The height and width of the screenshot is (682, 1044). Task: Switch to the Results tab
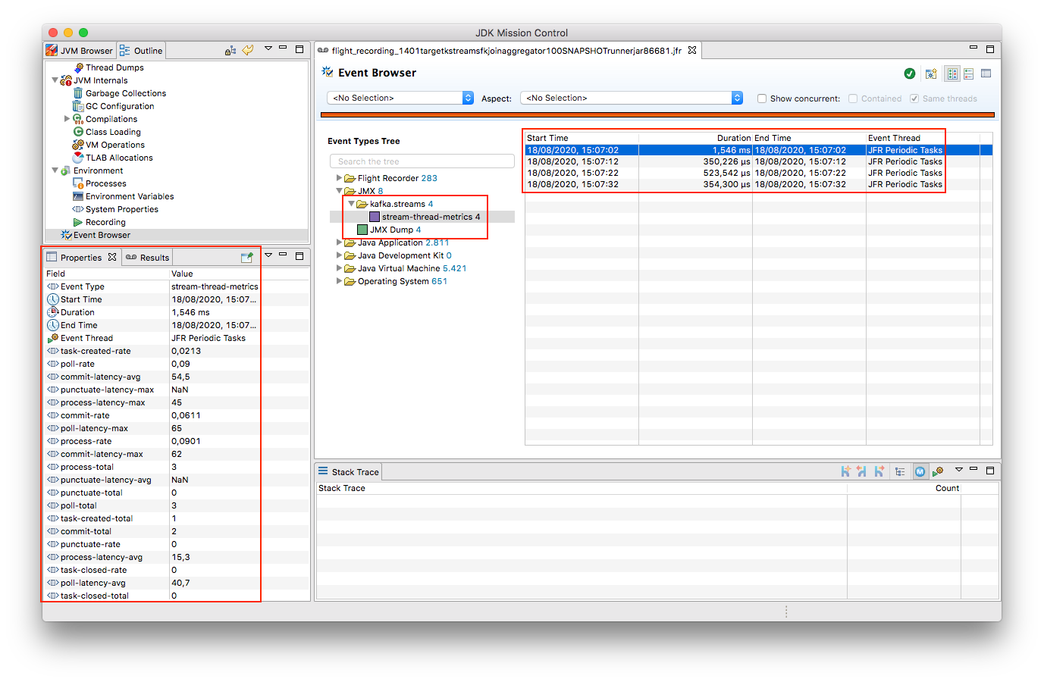[x=148, y=258]
